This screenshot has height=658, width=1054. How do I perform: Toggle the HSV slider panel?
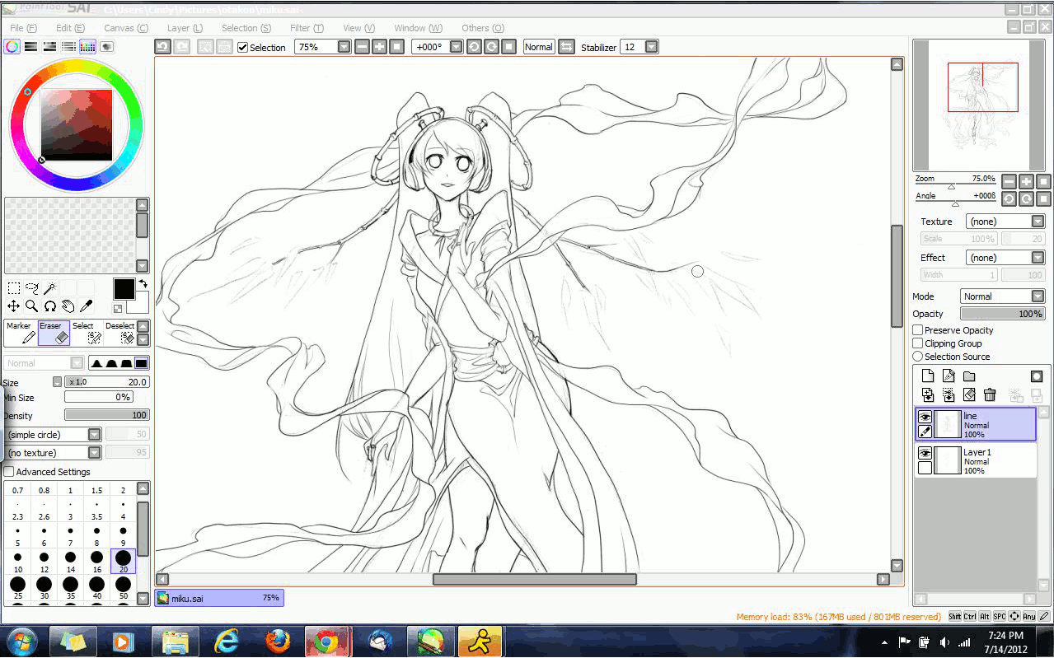tap(49, 47)
